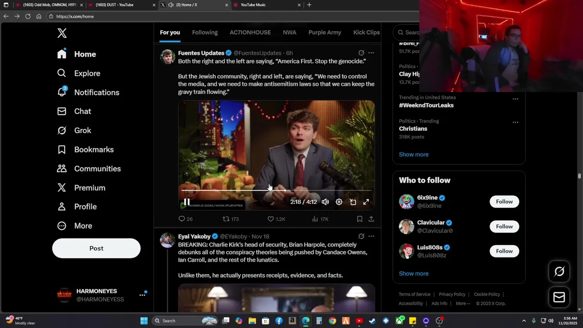Image resolution: width=583 pixels, height=328 pixels.
Task: Bookmark the Fuentes Updates post
Action: coord(359,219)
